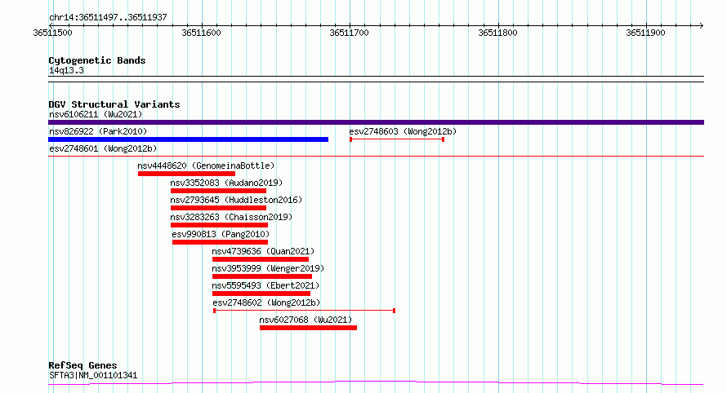Click the chr14:36511497..36511937 coordinate text
727x393 pixels.
pos(108,17)
